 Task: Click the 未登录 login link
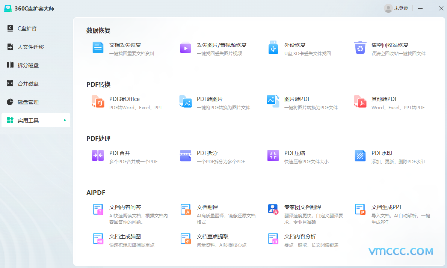point(401,8)
